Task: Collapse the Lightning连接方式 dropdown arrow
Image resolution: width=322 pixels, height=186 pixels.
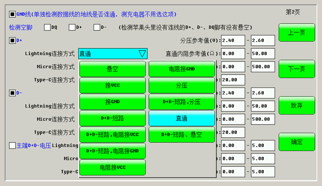Action: coord(142,54)
